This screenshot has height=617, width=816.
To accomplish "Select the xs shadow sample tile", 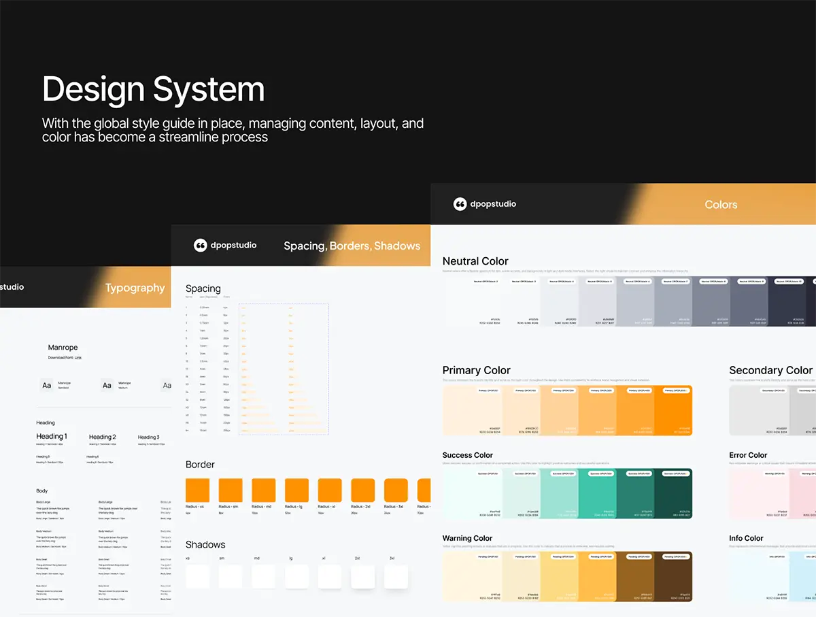I will [197, 577].
